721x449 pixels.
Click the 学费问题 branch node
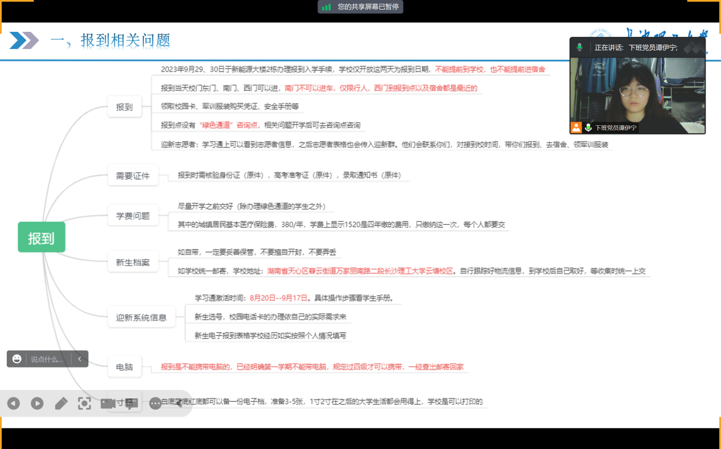pos(133,216)
